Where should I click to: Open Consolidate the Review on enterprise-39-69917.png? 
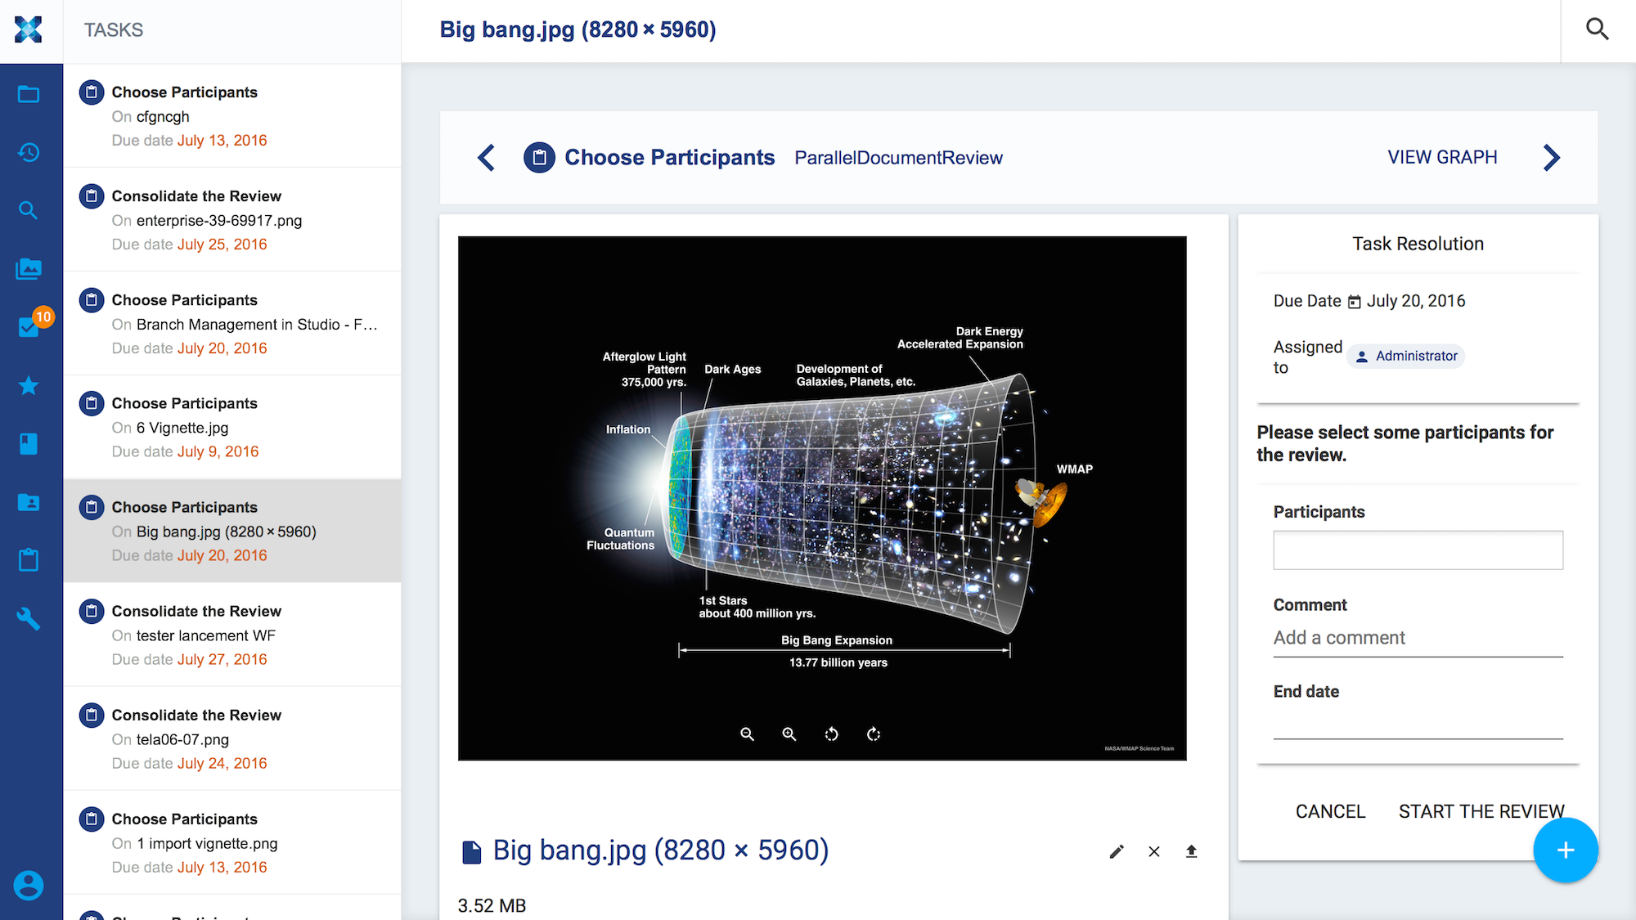click(232, 220)
